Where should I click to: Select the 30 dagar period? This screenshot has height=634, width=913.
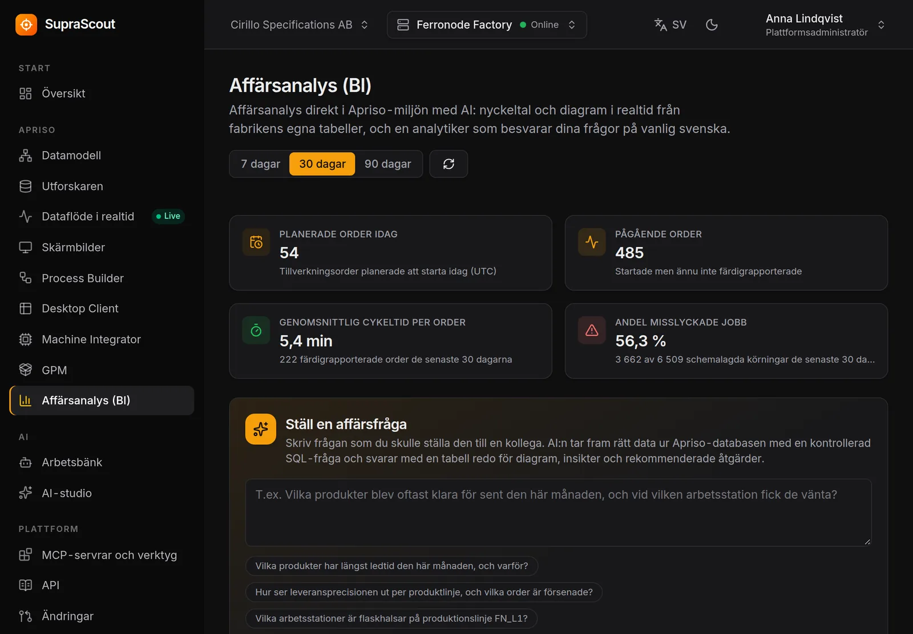pos(322,164)
